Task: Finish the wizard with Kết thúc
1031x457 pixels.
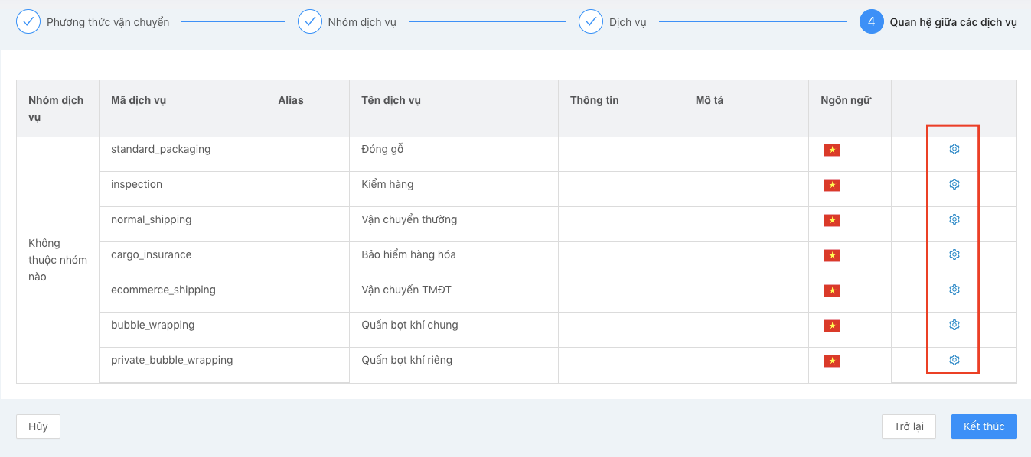Action: pos(984,426)
